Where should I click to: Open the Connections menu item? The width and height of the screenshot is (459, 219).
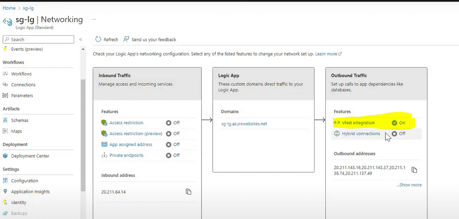(23, 85)
